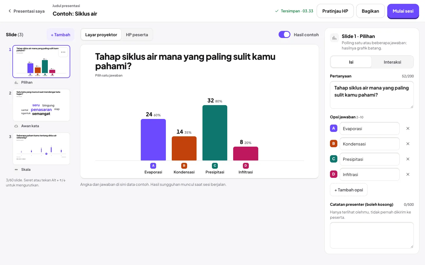Screen dimensions: 425x265
Task: Edit the Presipitasi option field
Action: [x=370, y=159]
